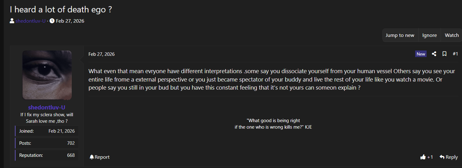Click the Feb 27, 2026 post timestamp

pyautogui.click(x=102, y=54)
